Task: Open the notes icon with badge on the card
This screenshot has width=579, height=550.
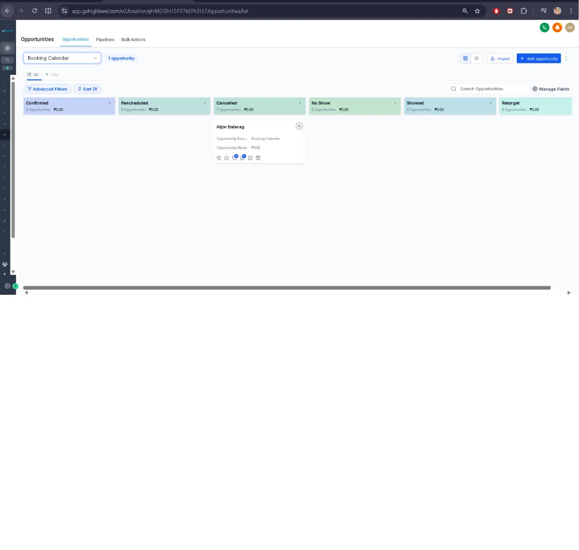Action: pos(243,157)
